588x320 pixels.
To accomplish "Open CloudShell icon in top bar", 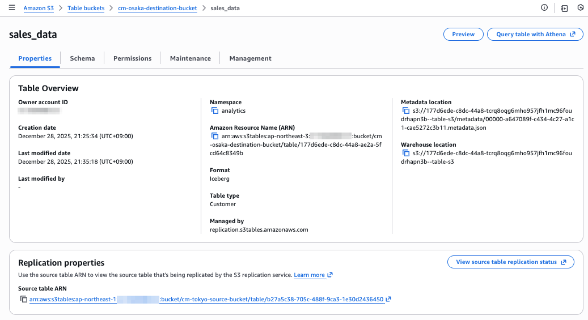I will pos(564,8).
